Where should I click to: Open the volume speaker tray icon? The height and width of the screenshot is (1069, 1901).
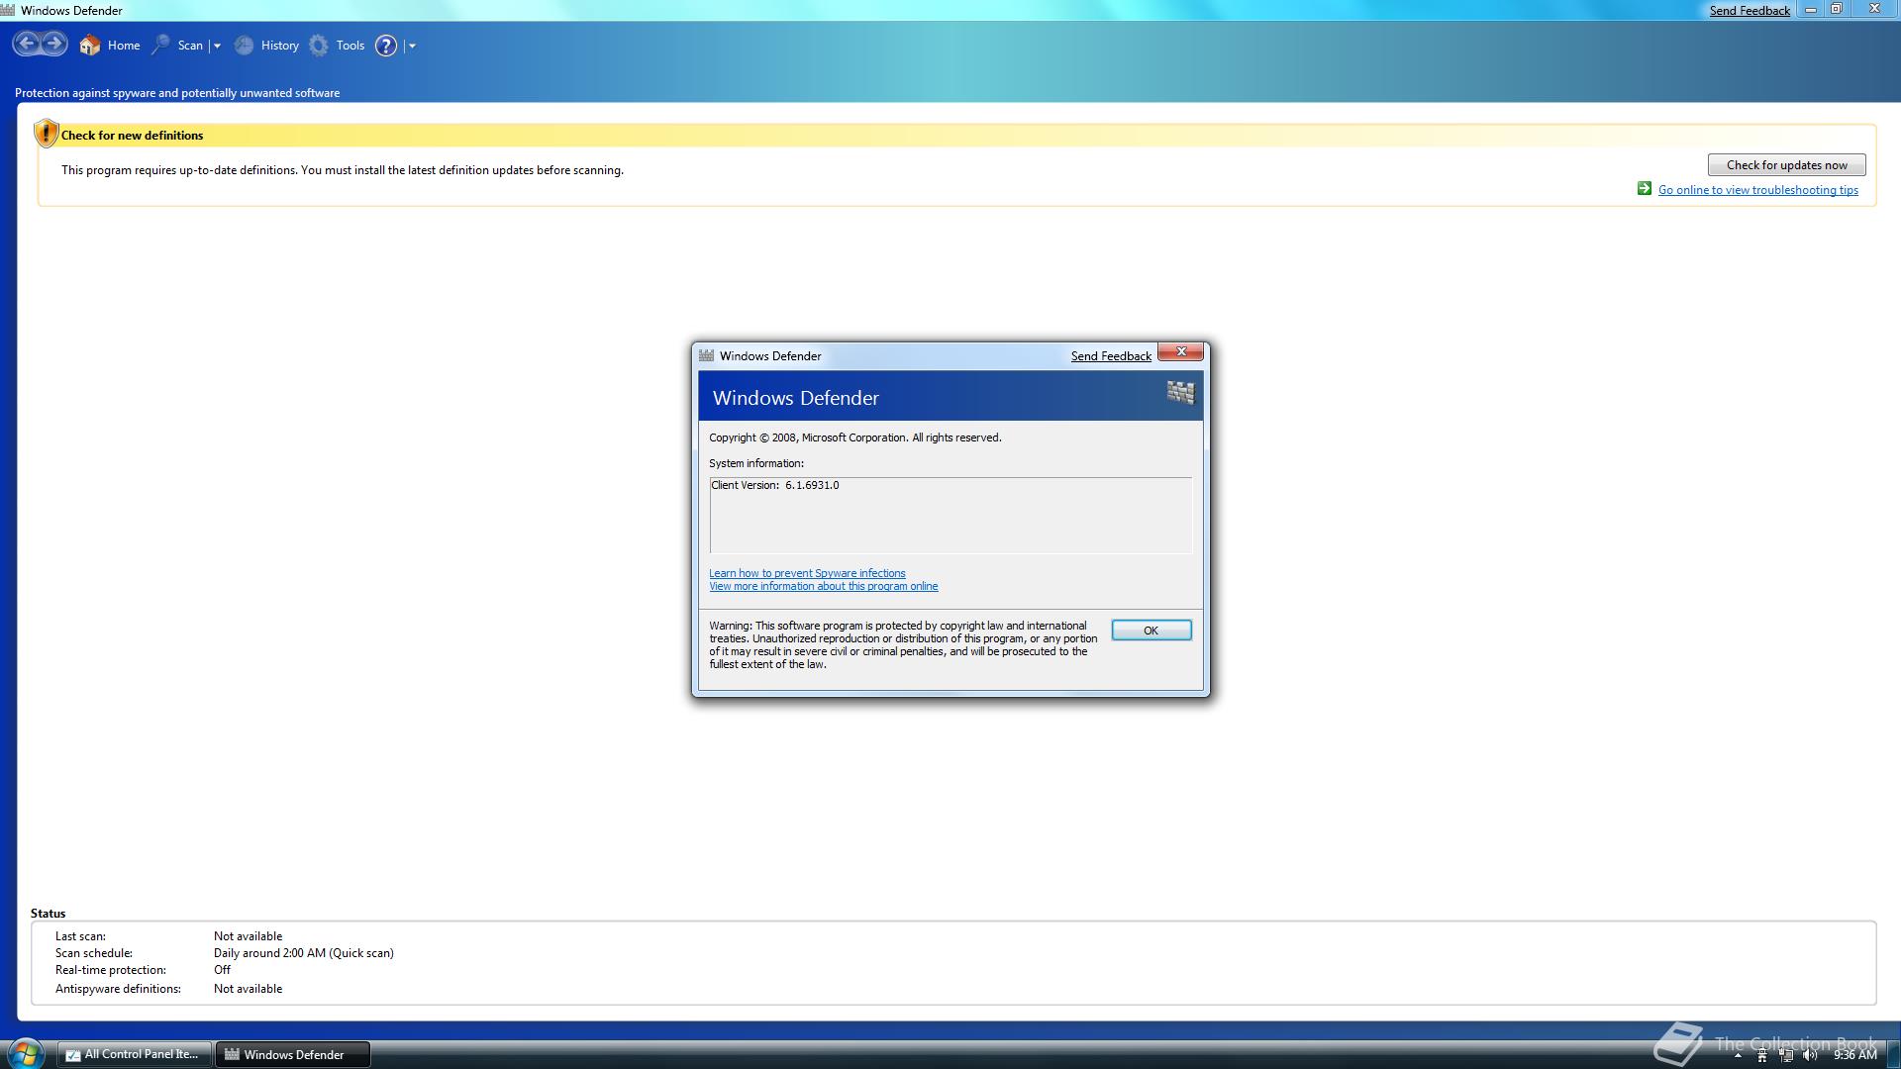point(1810,1055)
